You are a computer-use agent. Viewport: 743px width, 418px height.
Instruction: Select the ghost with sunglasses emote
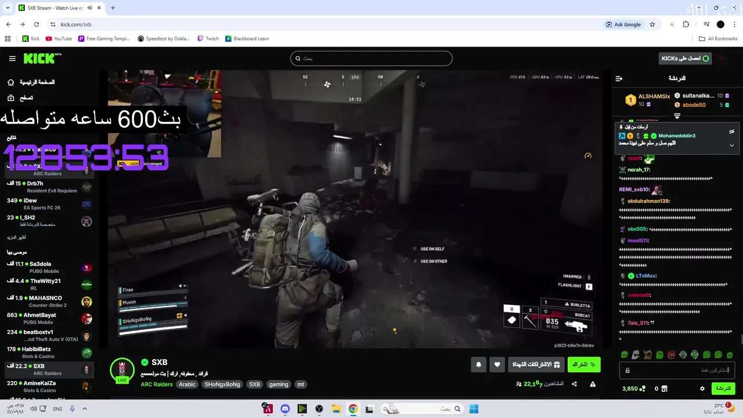pos(636,355)
